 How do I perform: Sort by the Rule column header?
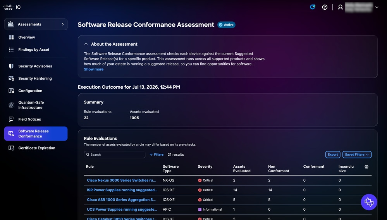(x=90, y=167)
